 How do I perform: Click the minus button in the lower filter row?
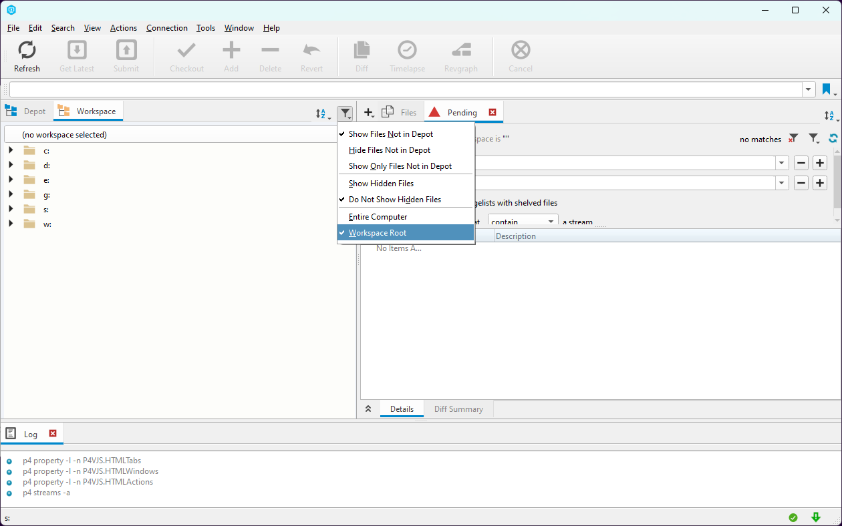point(801,183)
